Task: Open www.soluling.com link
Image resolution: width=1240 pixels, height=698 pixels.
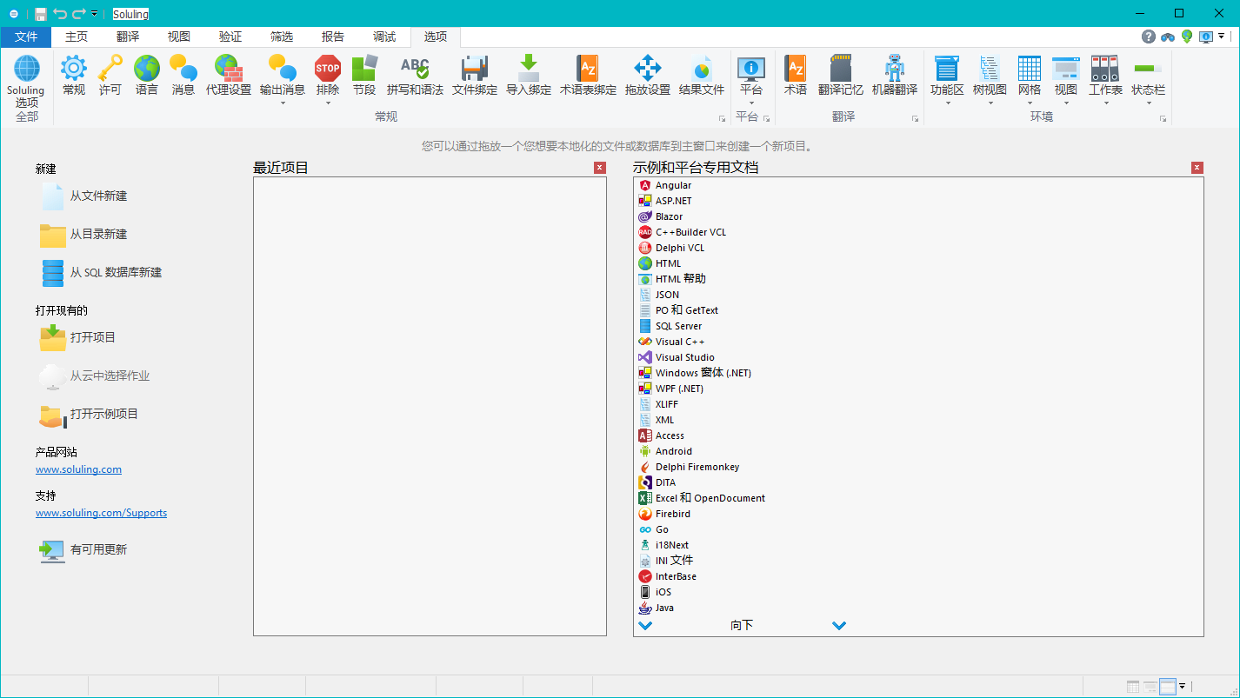Action: click(x=78, y=469)
